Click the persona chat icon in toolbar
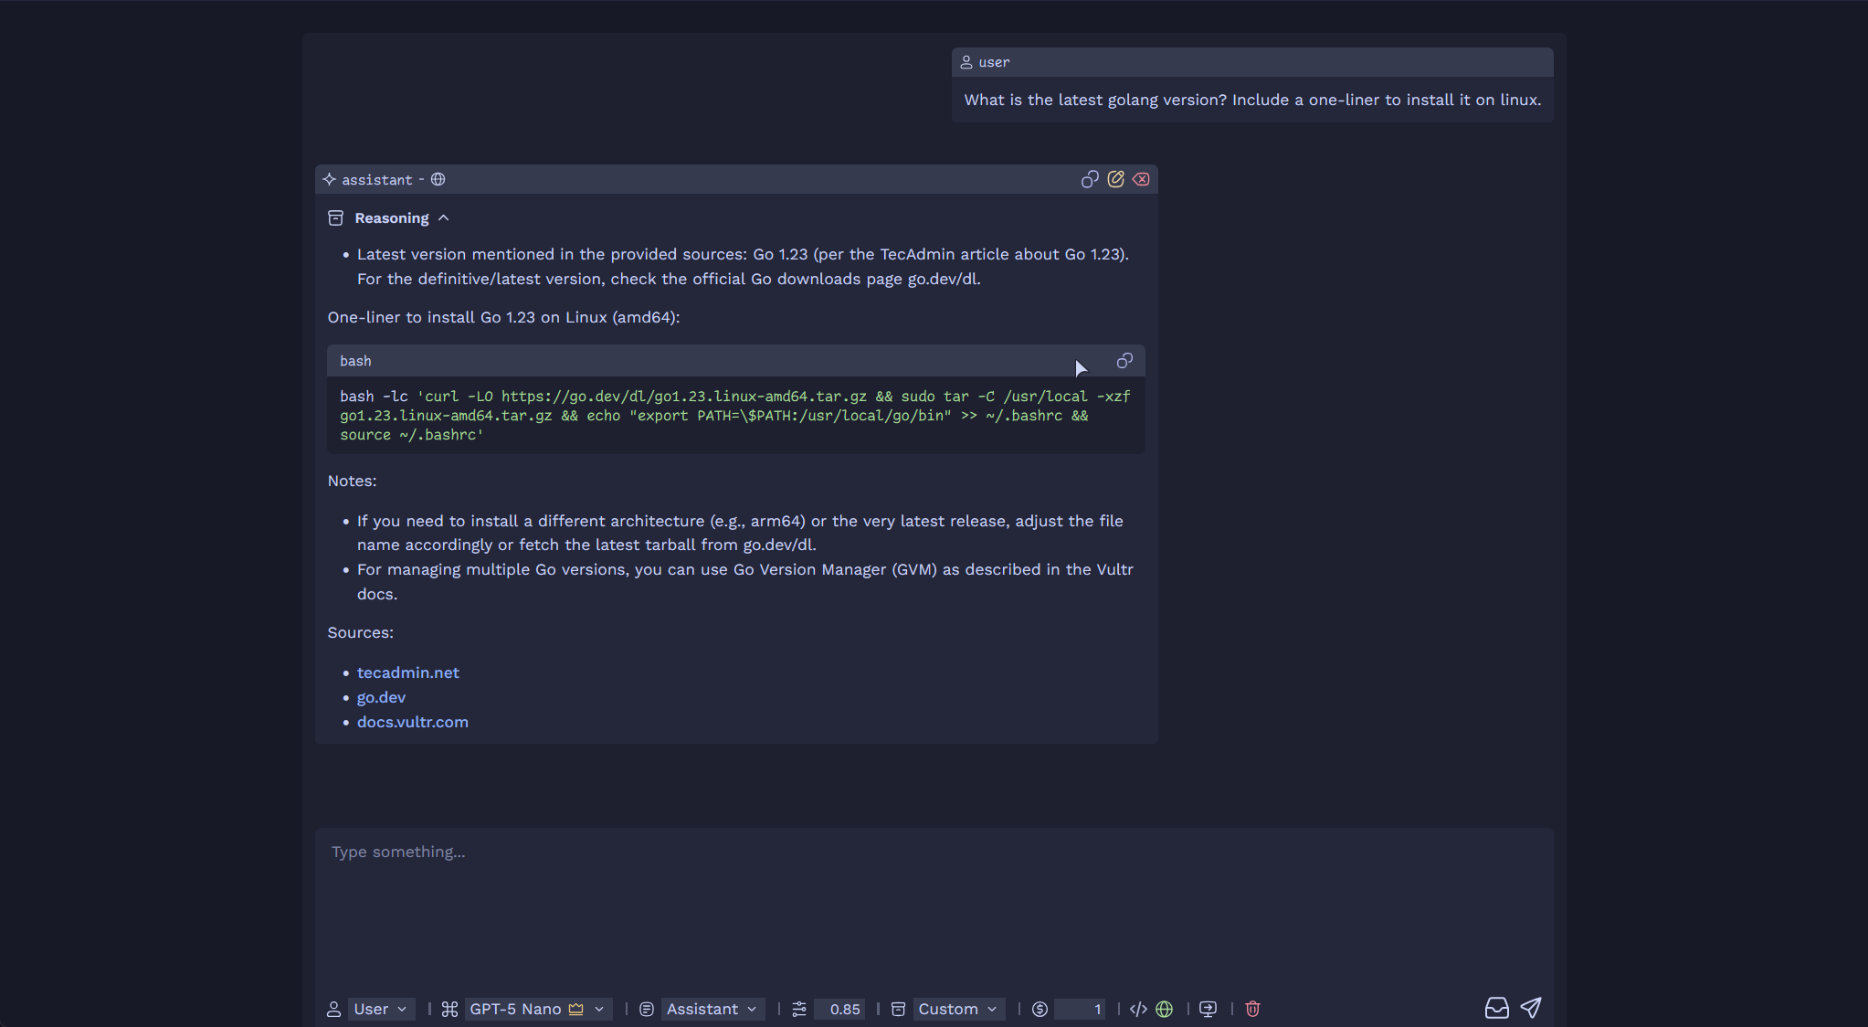 click(x=647, y=1009)
